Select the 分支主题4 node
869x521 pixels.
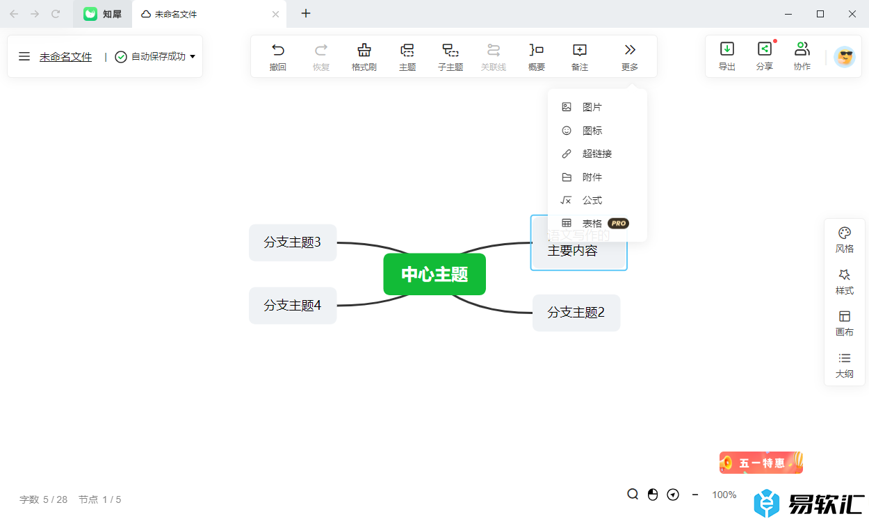[x=293, y=306]
